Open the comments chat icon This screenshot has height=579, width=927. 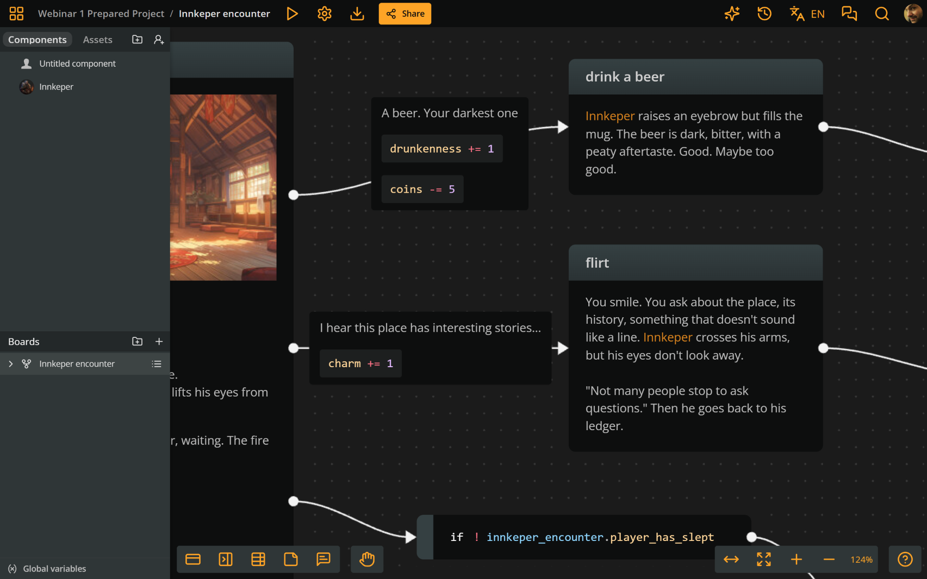pyautogui.click(x=849, y=14)
